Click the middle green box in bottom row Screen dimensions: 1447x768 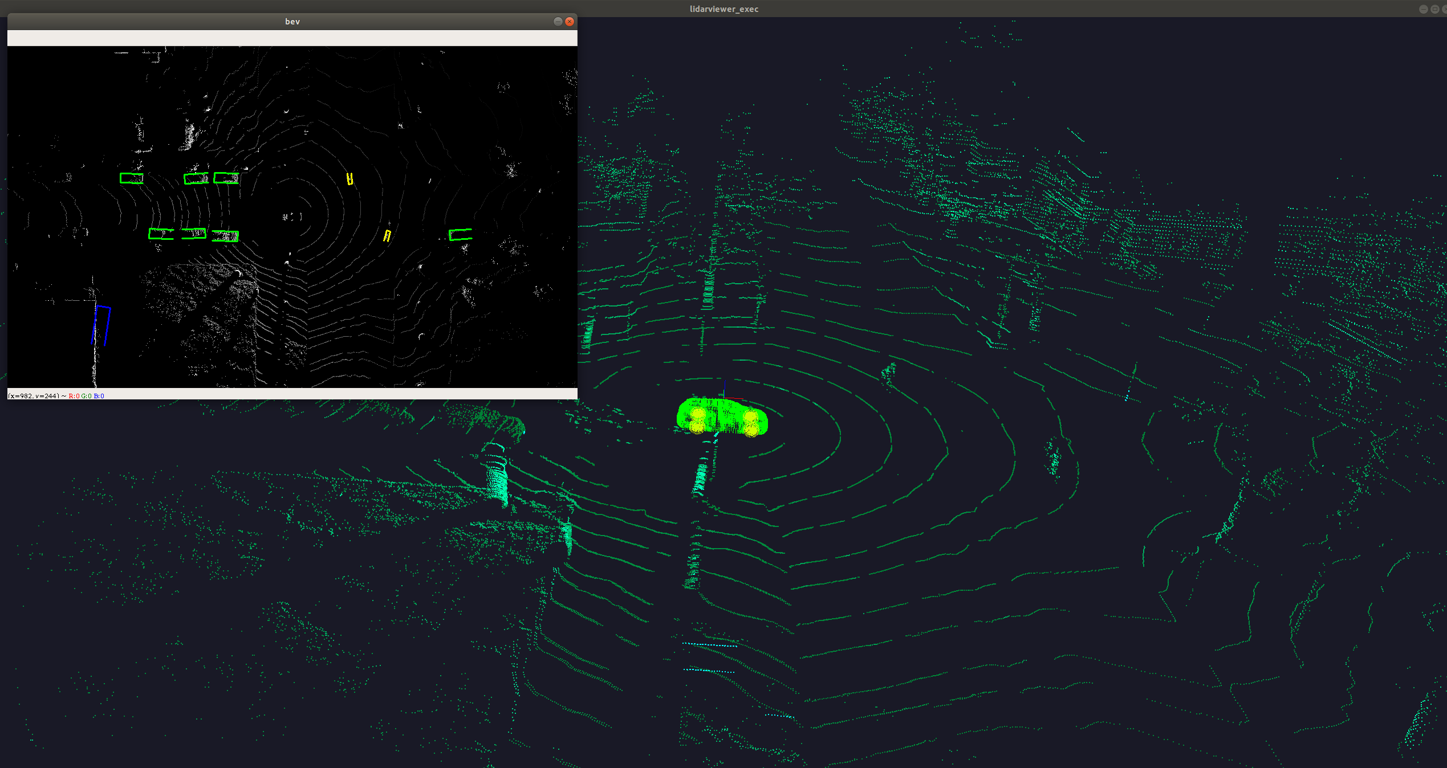tap(194, 233)
